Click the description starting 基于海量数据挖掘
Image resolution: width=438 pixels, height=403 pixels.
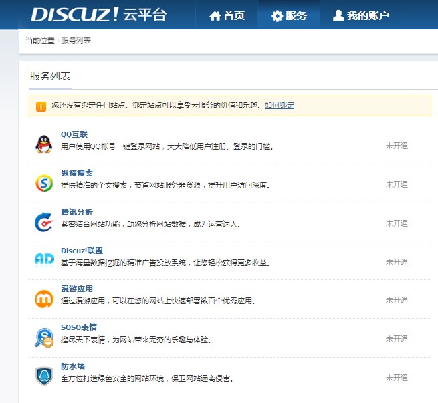pos(165,263)
